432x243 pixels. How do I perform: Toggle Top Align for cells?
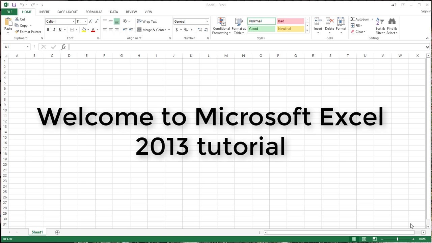105,21
